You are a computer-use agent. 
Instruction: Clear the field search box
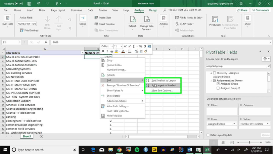(269, 66)
